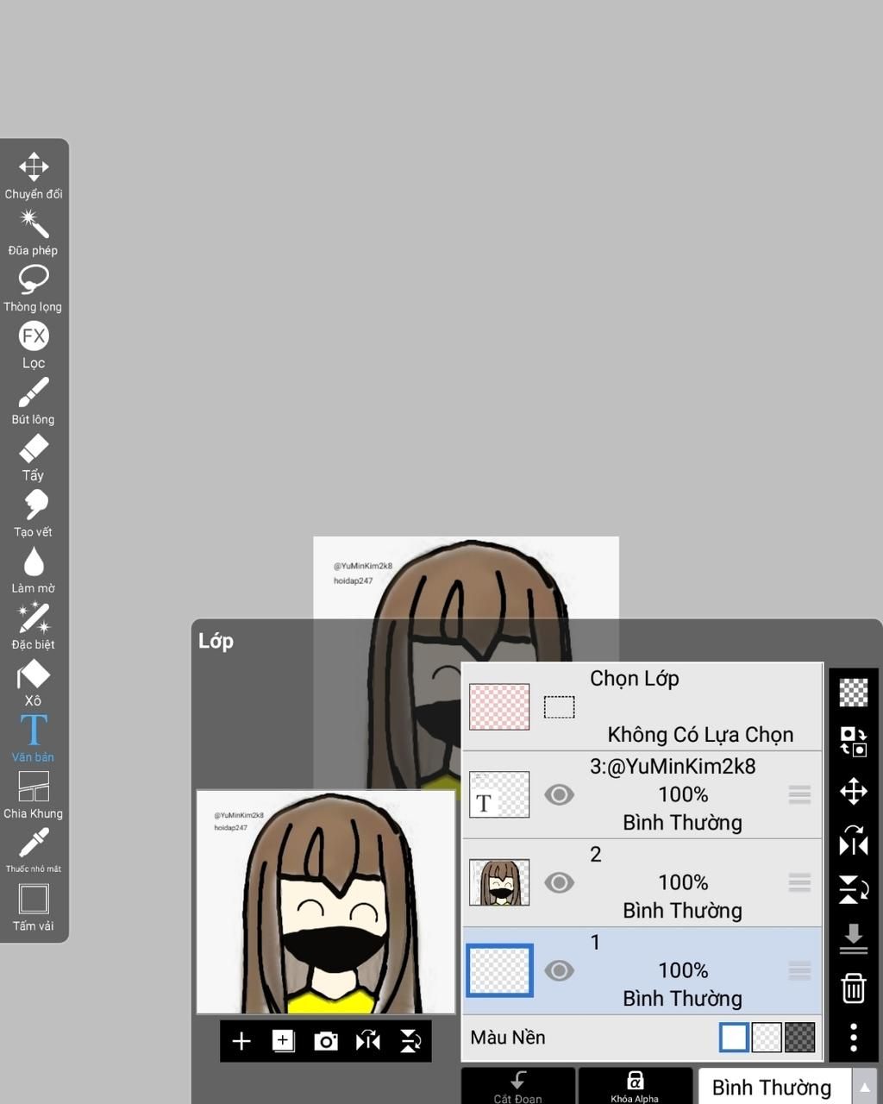Select the Thòng lọng lasso tool
This screenshot has height=1104, width=883.
tap(34, 288)
